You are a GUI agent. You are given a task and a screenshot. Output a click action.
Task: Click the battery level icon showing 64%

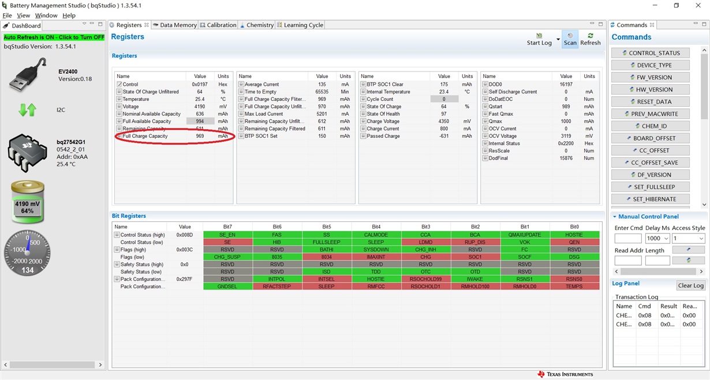click(28, 202)
